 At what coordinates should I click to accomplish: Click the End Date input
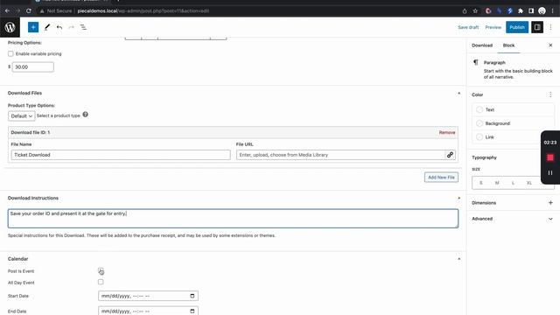click(x=148, y=311)
